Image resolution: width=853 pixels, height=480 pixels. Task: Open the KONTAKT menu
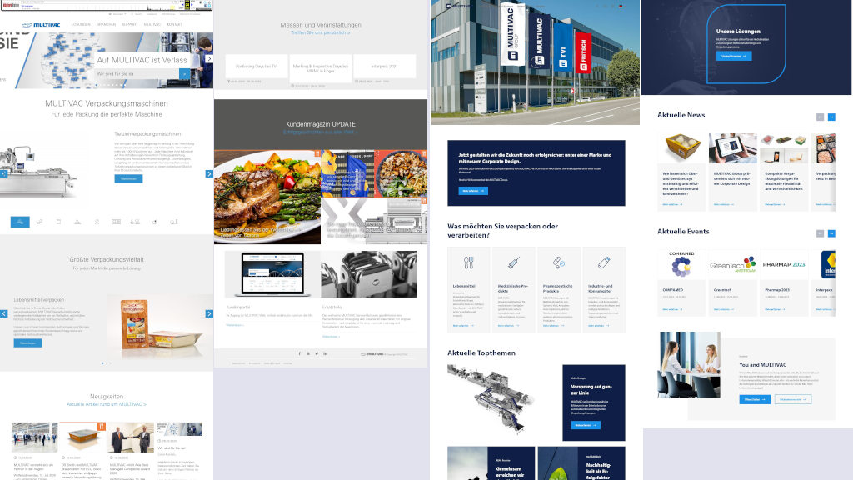(x=175, y=24)
